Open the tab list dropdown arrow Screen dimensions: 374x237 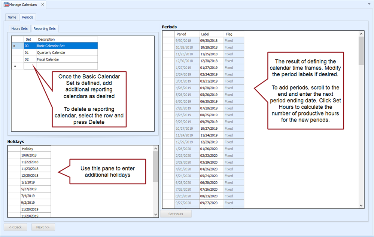coord(369,4)
